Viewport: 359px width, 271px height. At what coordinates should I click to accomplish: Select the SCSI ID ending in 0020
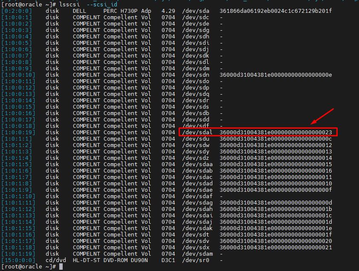point(276,241)
